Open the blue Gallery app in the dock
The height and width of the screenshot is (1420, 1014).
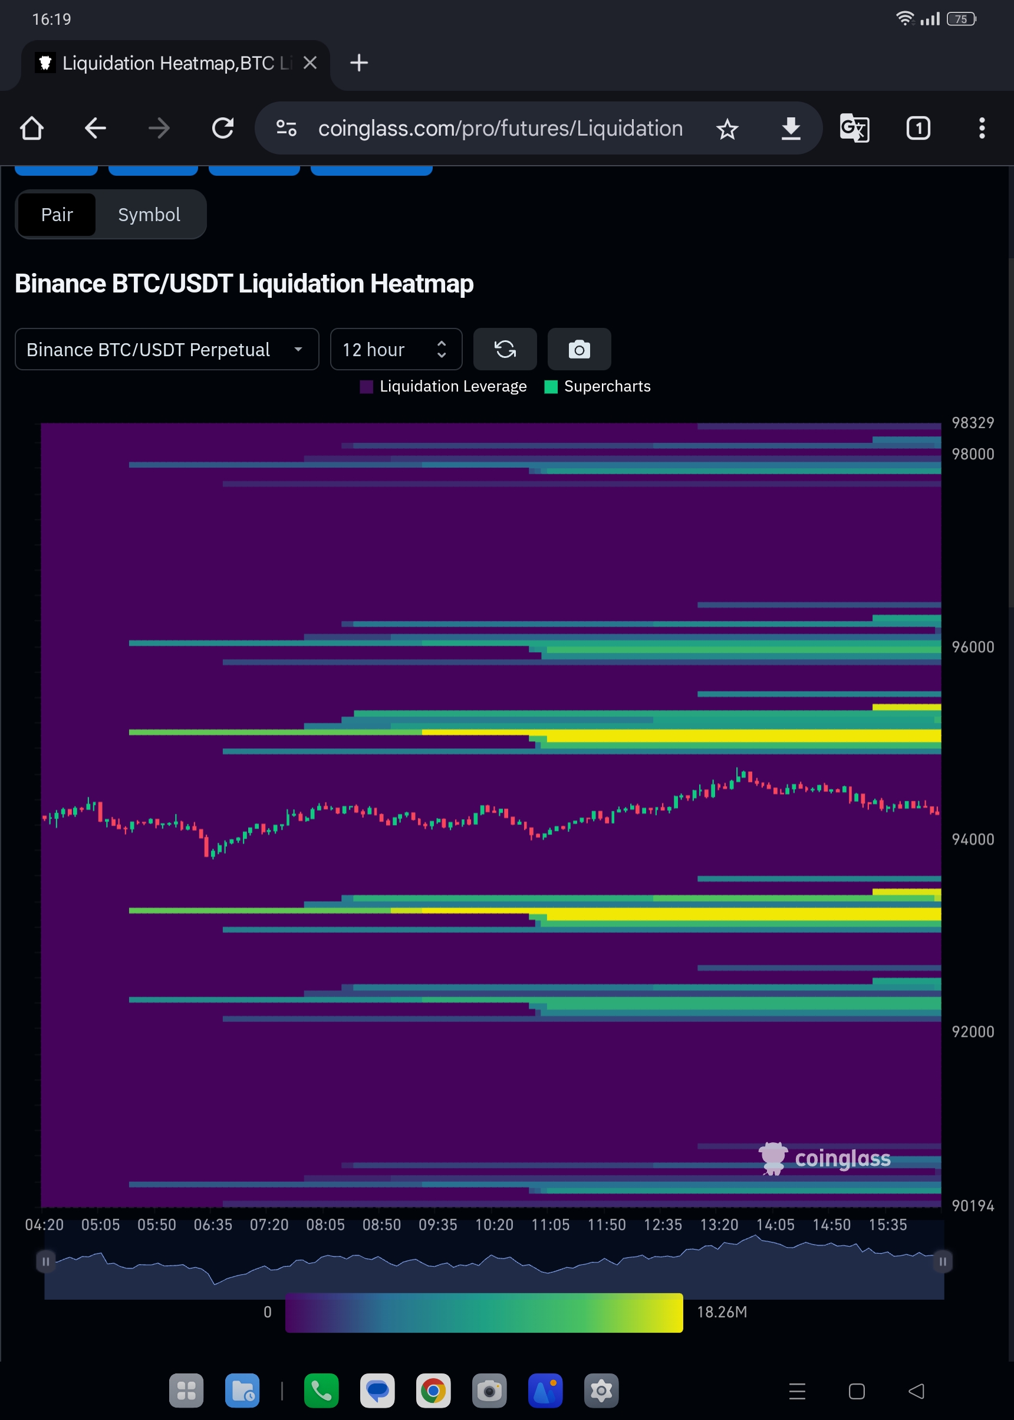545,1391
